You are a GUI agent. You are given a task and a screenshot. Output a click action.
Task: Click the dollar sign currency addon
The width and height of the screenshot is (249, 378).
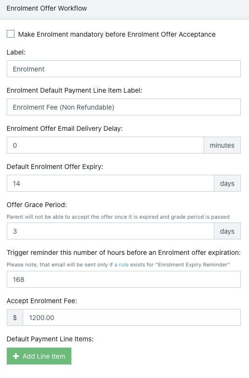[x=15, y=318]
